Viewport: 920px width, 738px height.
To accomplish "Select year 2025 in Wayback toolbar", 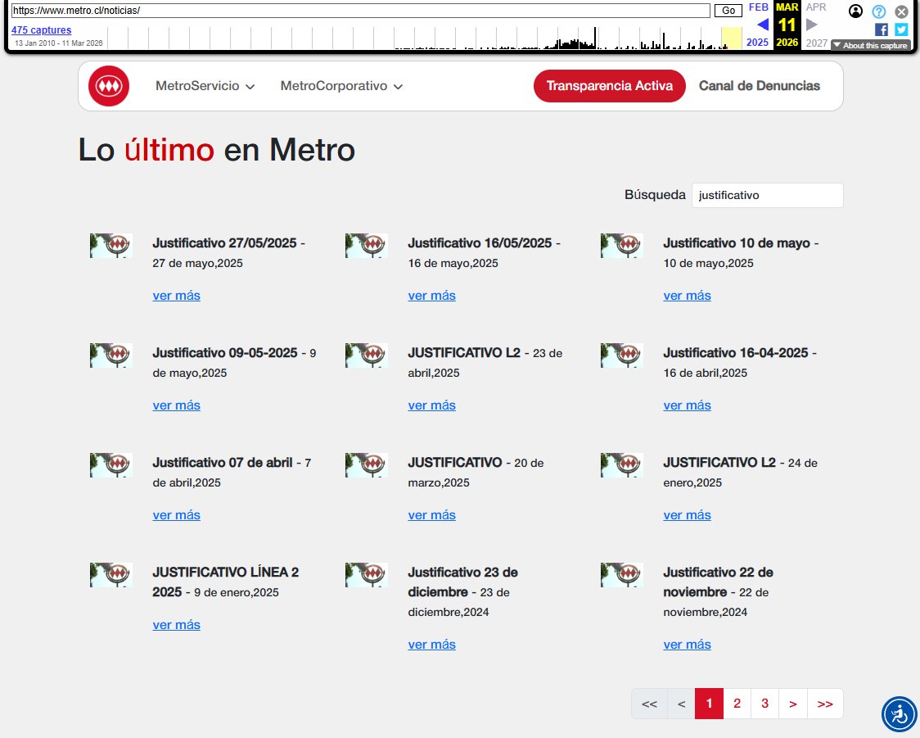I will [757, 43].
